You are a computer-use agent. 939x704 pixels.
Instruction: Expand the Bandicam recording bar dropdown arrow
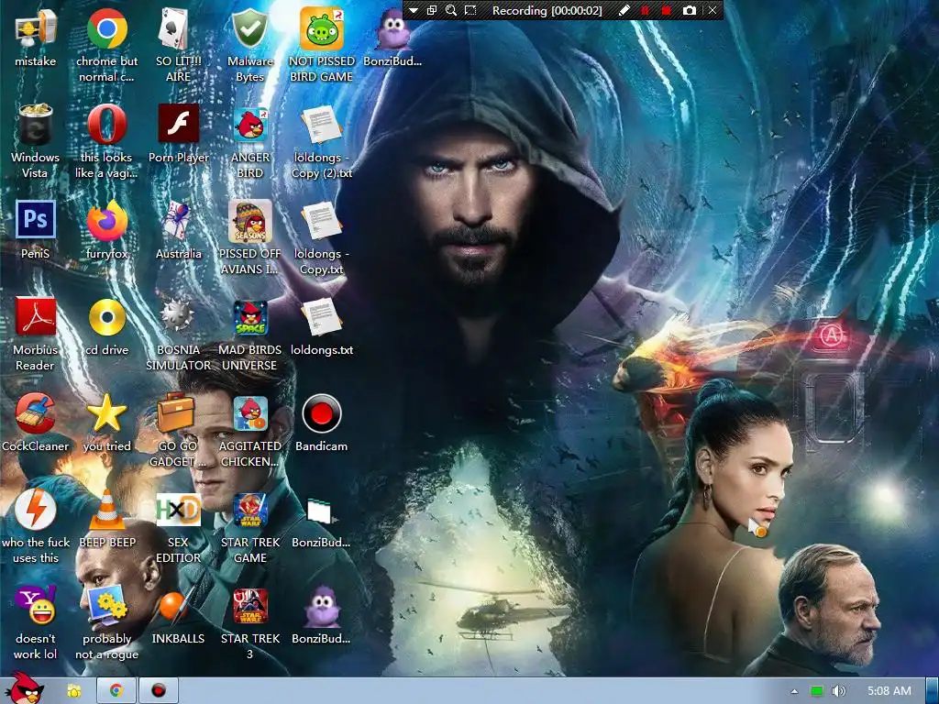click(414, 10)
